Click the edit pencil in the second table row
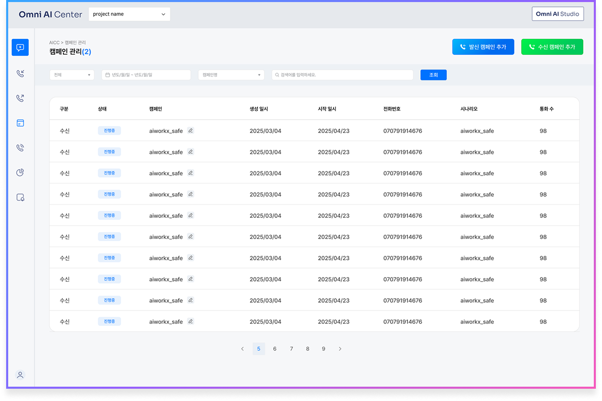Image resolution: width=602 pixels, height=401 pixels. 190,151
